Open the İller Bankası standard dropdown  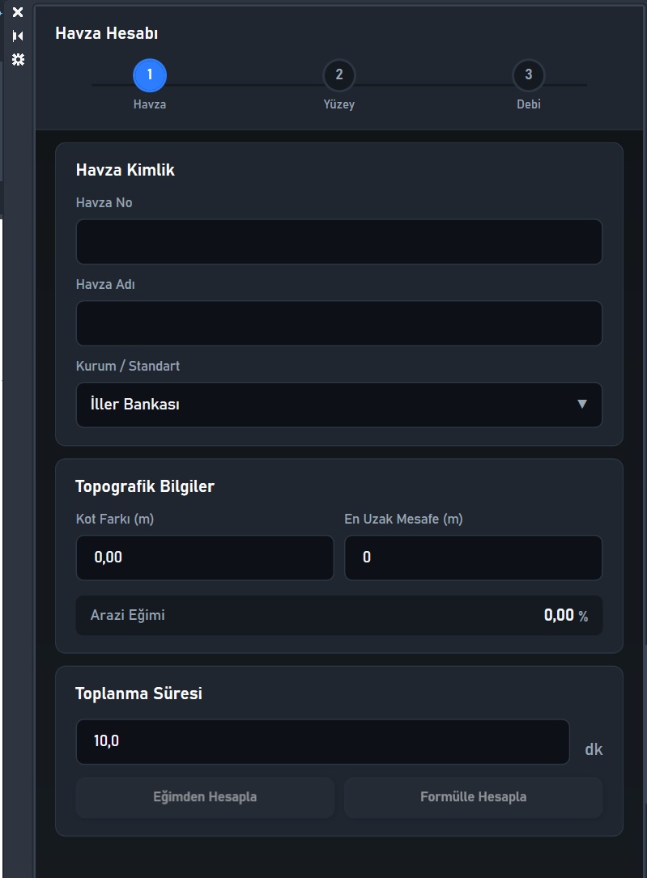click(x=339, y=405)
